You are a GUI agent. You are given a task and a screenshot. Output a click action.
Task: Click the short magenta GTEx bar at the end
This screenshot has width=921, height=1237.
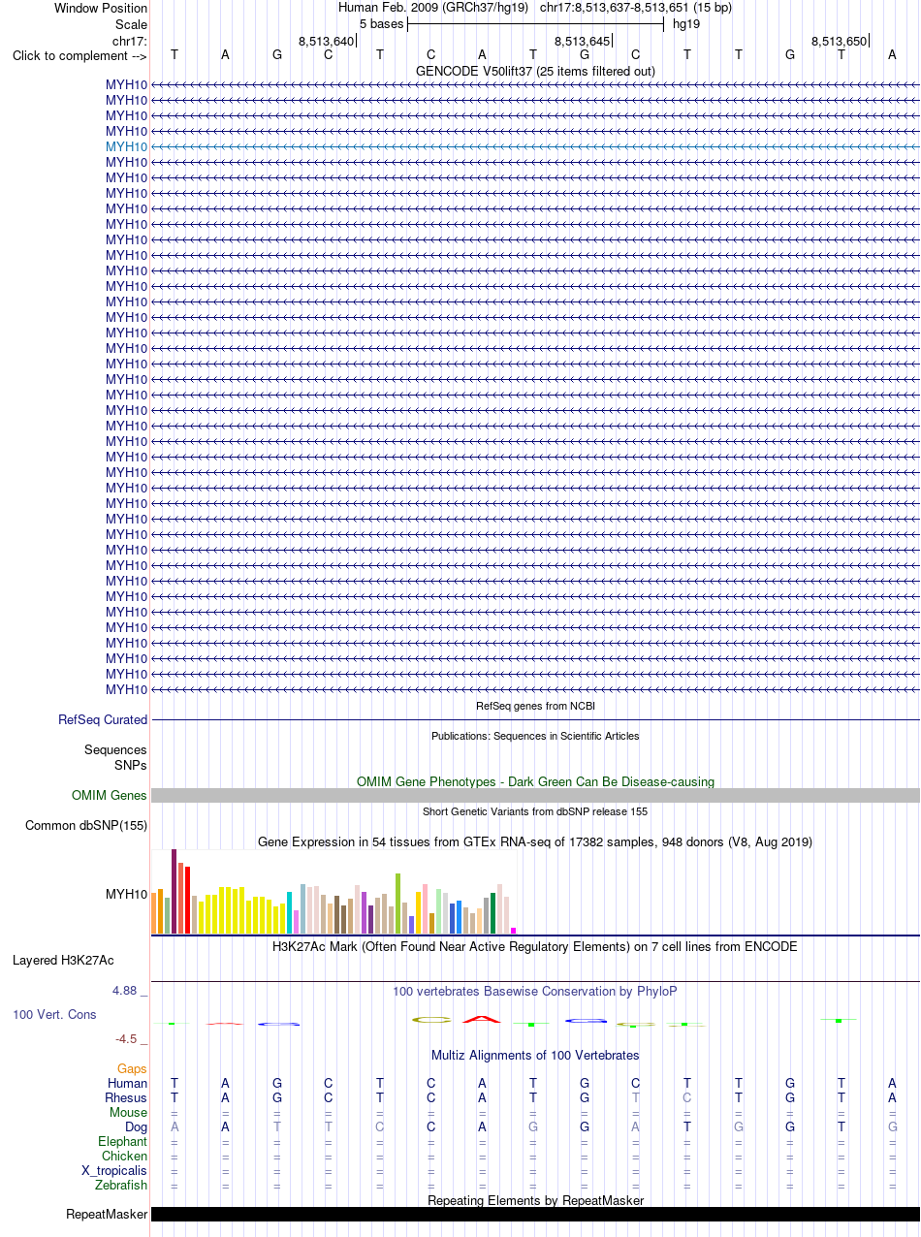[513, 931]
